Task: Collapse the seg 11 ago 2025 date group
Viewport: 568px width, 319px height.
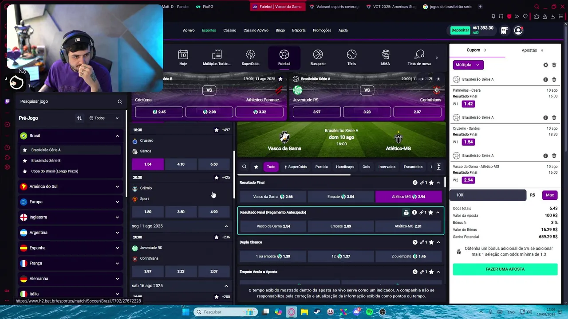Action: 226,226
